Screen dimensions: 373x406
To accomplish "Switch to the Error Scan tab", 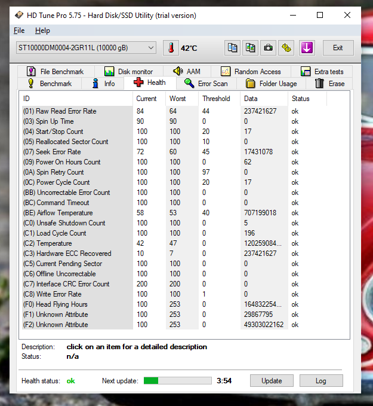I will [x=206, y=84].
